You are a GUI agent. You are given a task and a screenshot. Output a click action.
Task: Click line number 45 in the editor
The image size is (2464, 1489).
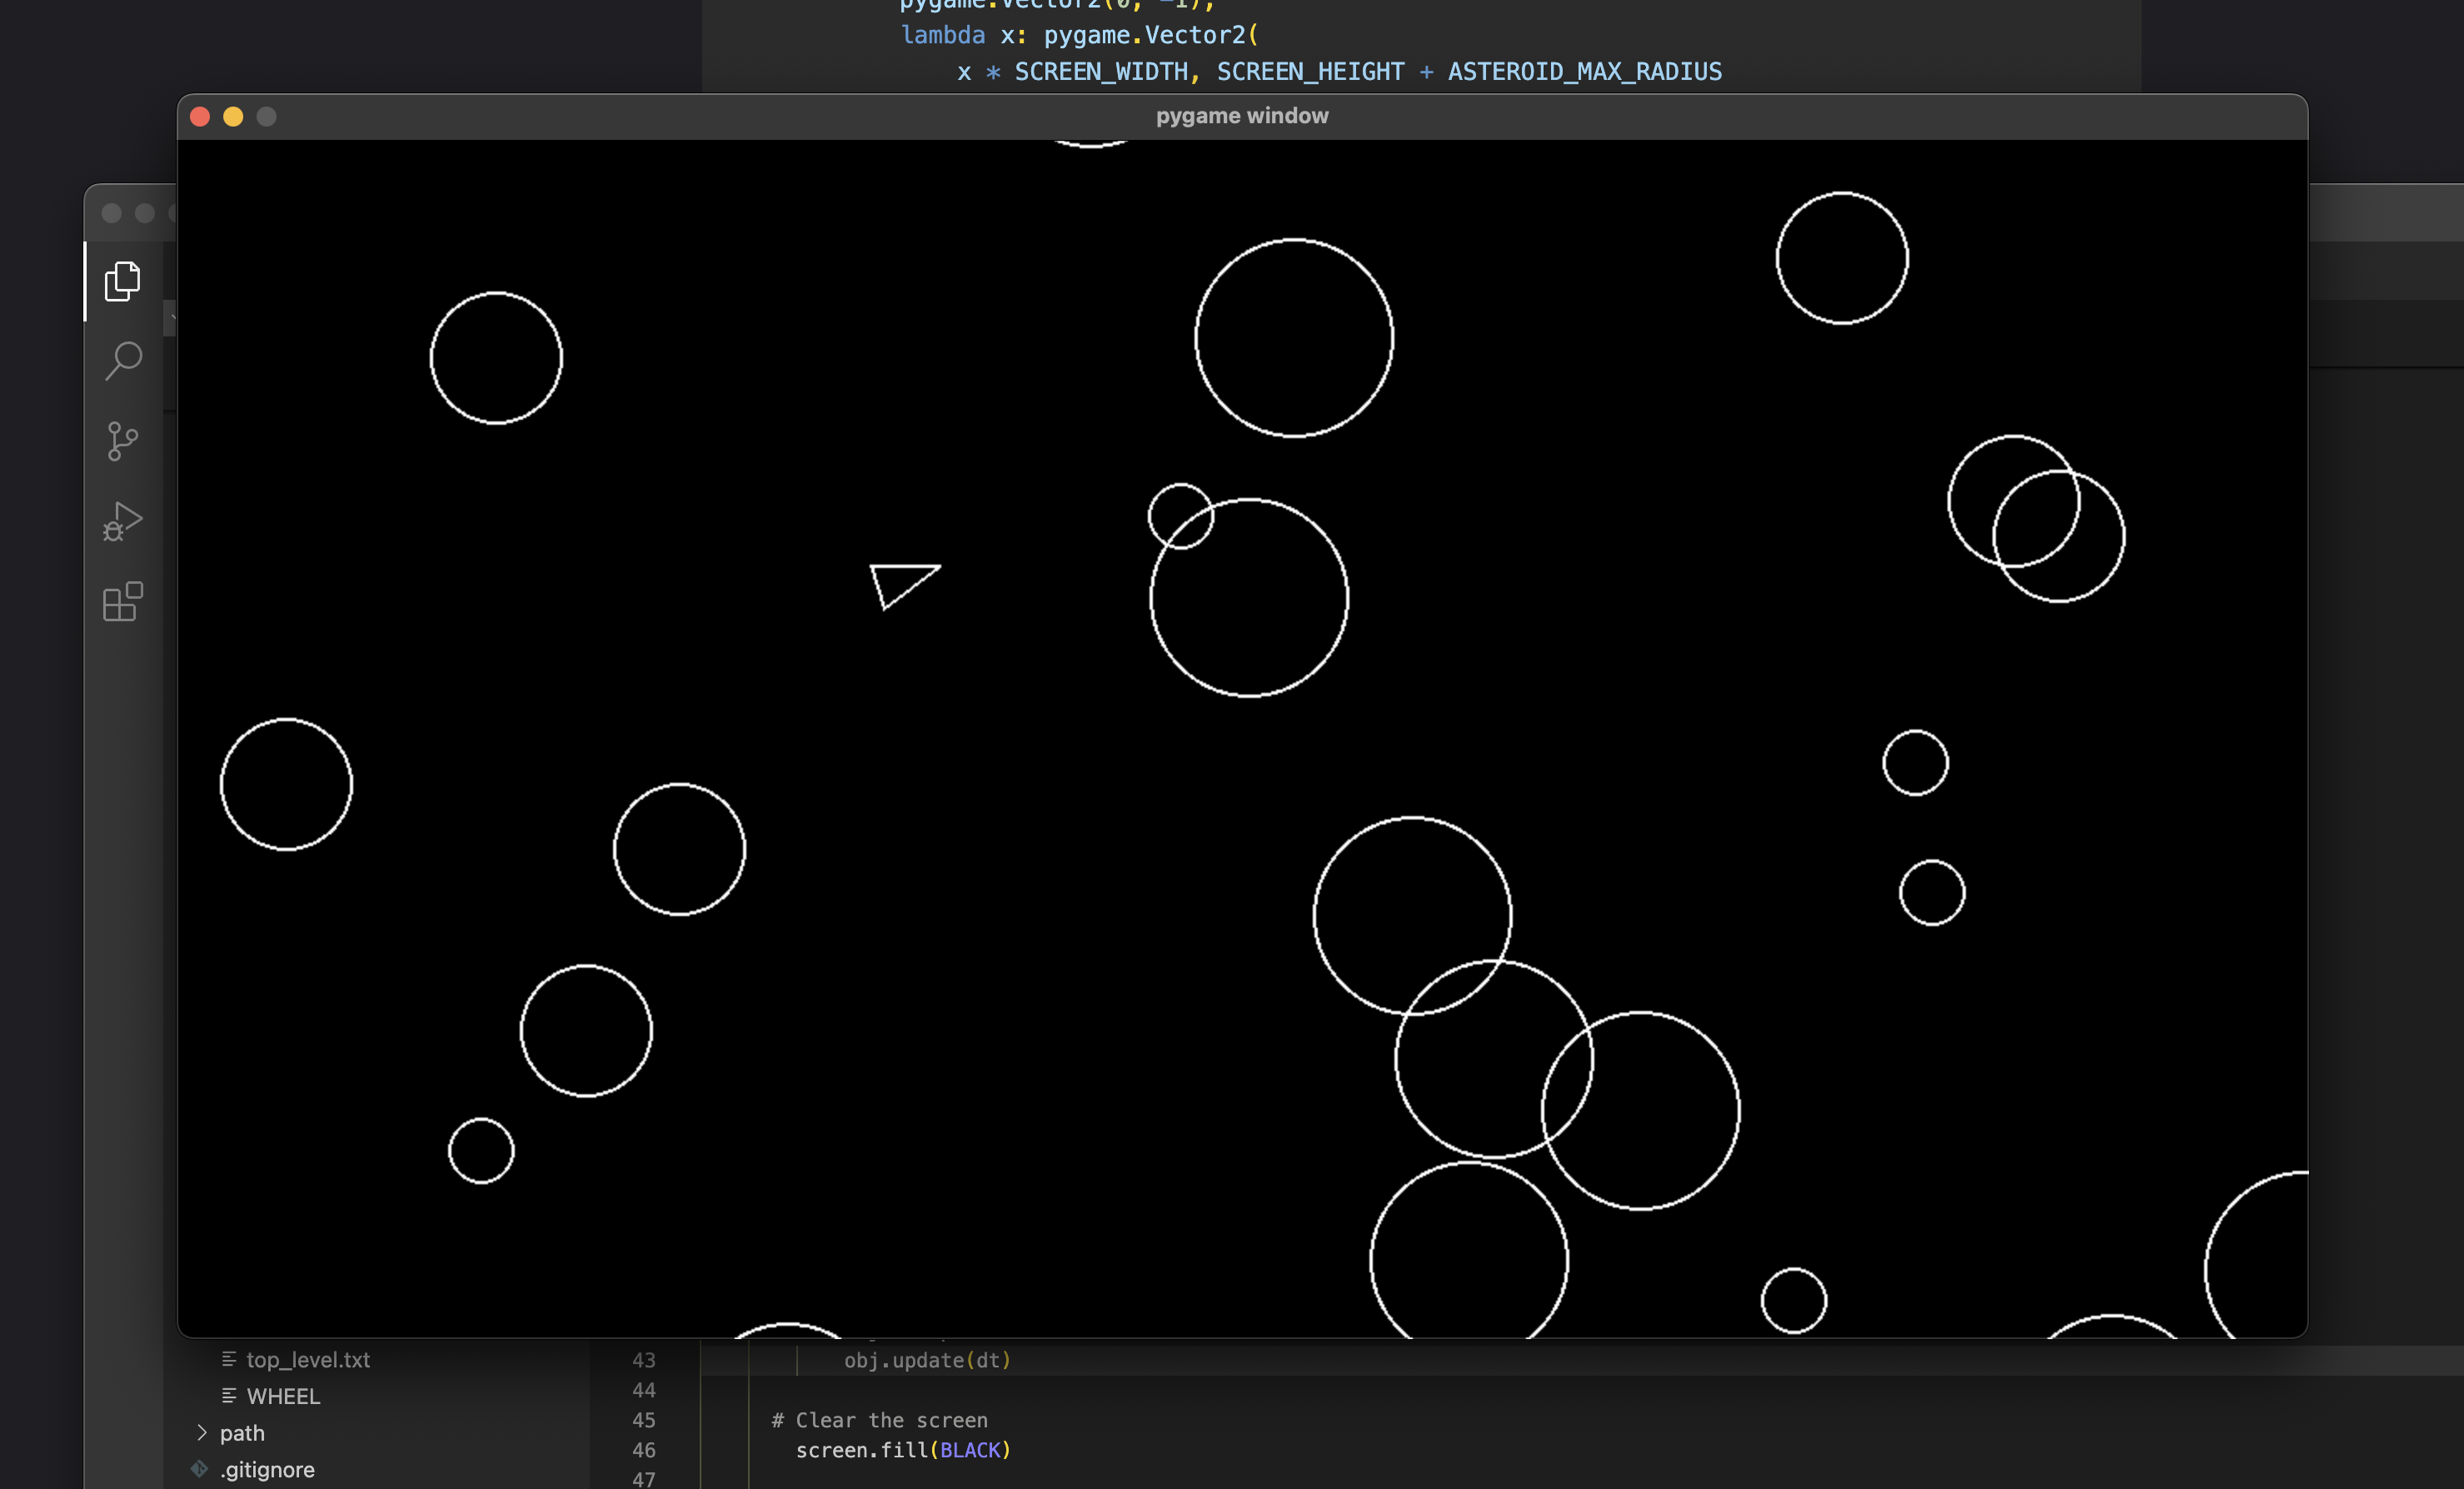643,1420
